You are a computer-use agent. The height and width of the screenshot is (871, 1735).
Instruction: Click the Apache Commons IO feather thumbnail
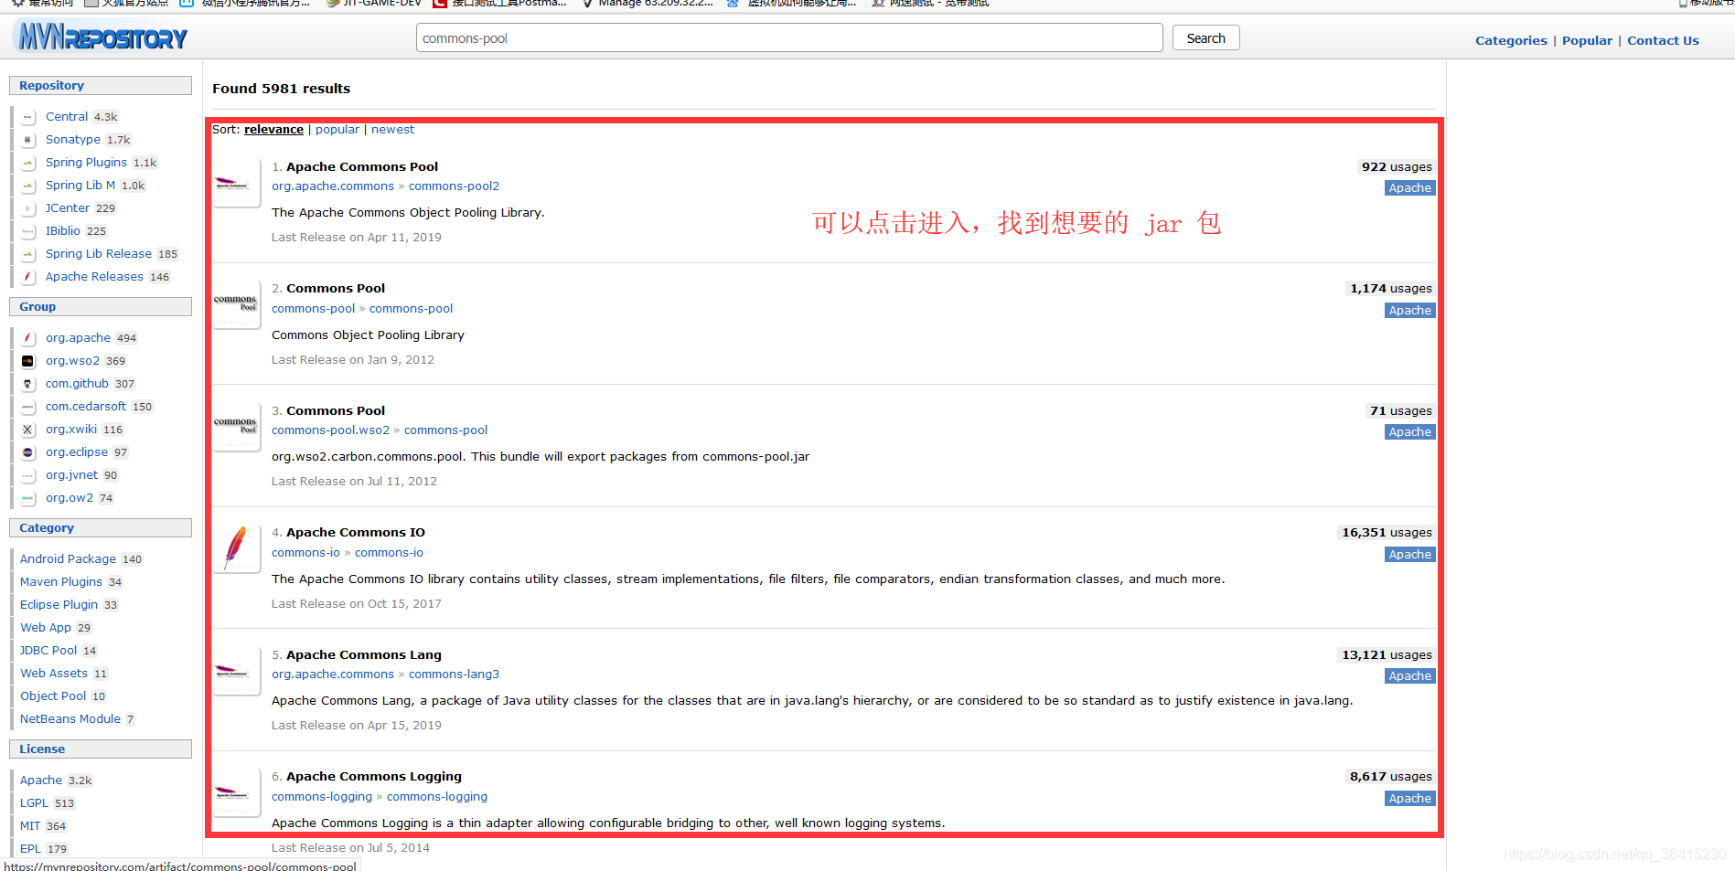point(236,549)
